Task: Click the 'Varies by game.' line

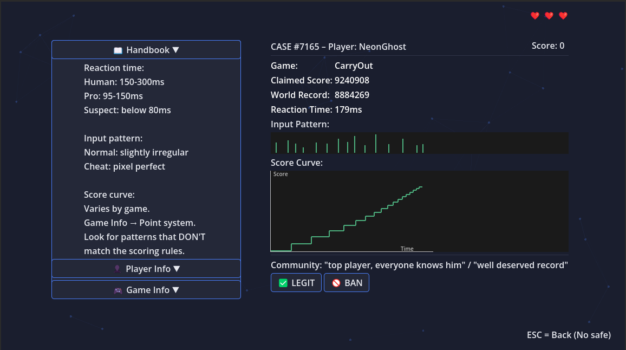Action: click(116, 209)
